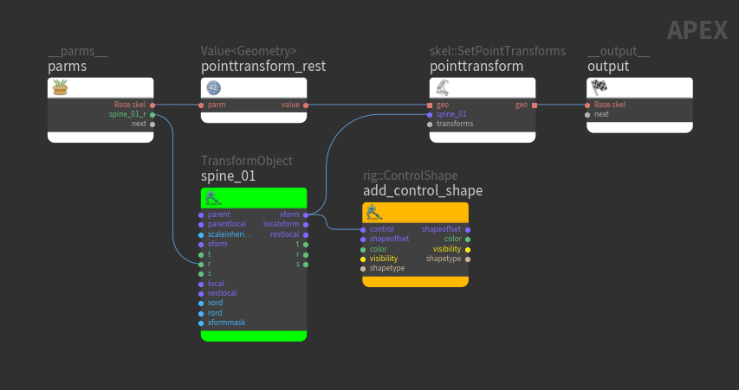
Task: Click the xord port on spine_01
Action: click(201, 303)
